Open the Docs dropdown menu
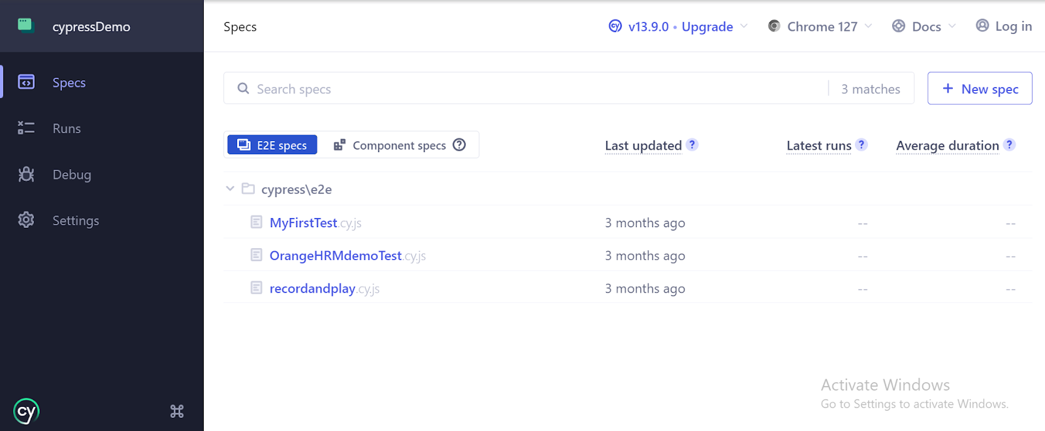Viewport: 1045px width, 431px height. (924, 26)
